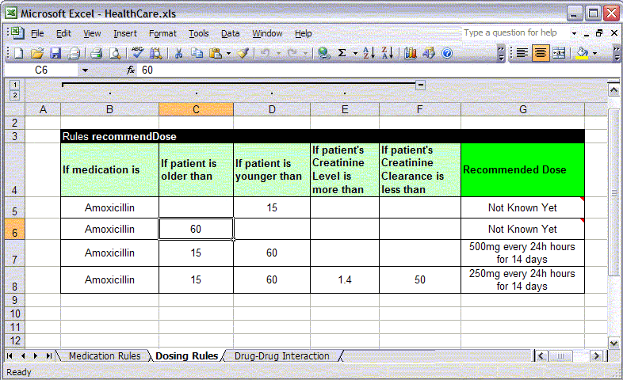Open the Name Box dropdown arrow
The width and height of the screenshot is (623, 380).
(85, 70)
